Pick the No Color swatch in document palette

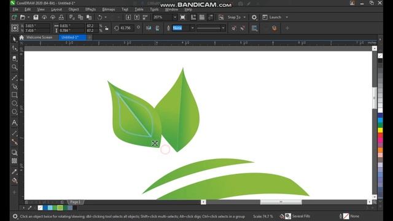click(40, 207)
